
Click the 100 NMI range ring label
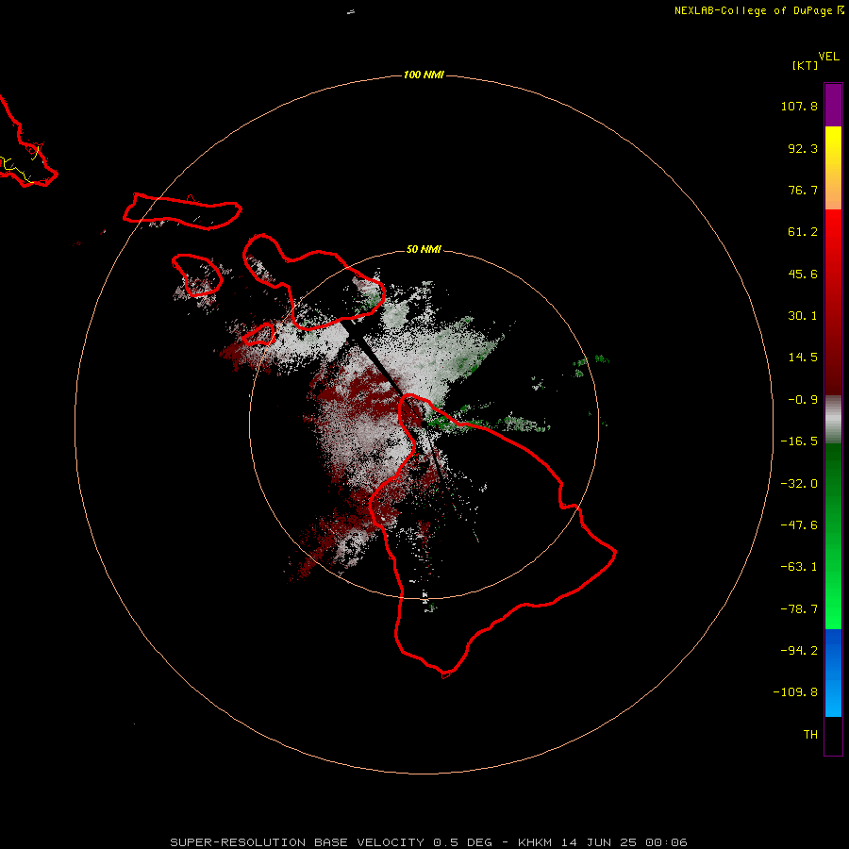point(424,75)
